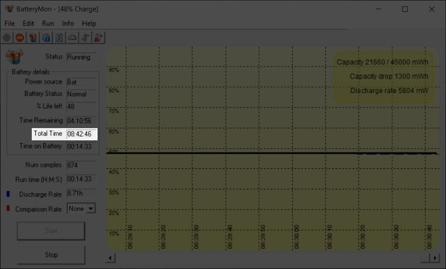Maximize the BatteryMon window
This screenshot has width=446, height=269.
coord(405,9)
